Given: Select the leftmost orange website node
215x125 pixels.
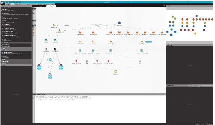Looking at the screenshot, I should (80, 32).
